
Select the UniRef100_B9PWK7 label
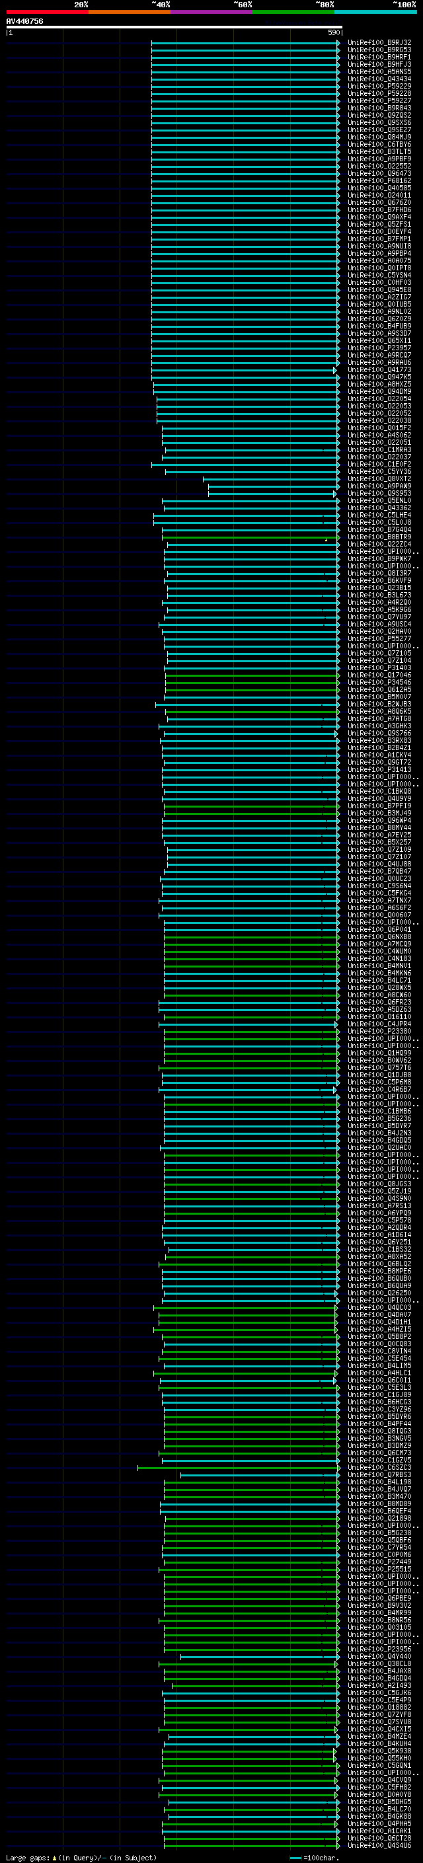(x=379, y=558)
